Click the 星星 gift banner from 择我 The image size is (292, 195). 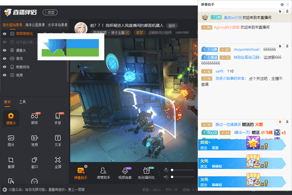tap(242, 145)
